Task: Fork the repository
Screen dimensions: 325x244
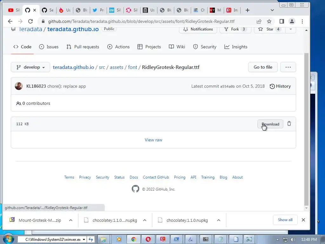Action: 235,29
